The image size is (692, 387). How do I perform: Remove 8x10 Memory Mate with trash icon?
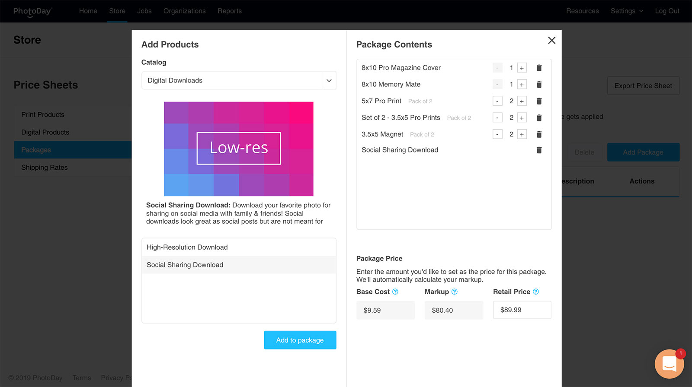[539, 85]
